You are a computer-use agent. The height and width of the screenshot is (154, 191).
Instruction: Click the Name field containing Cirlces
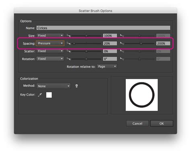(103, 28)
